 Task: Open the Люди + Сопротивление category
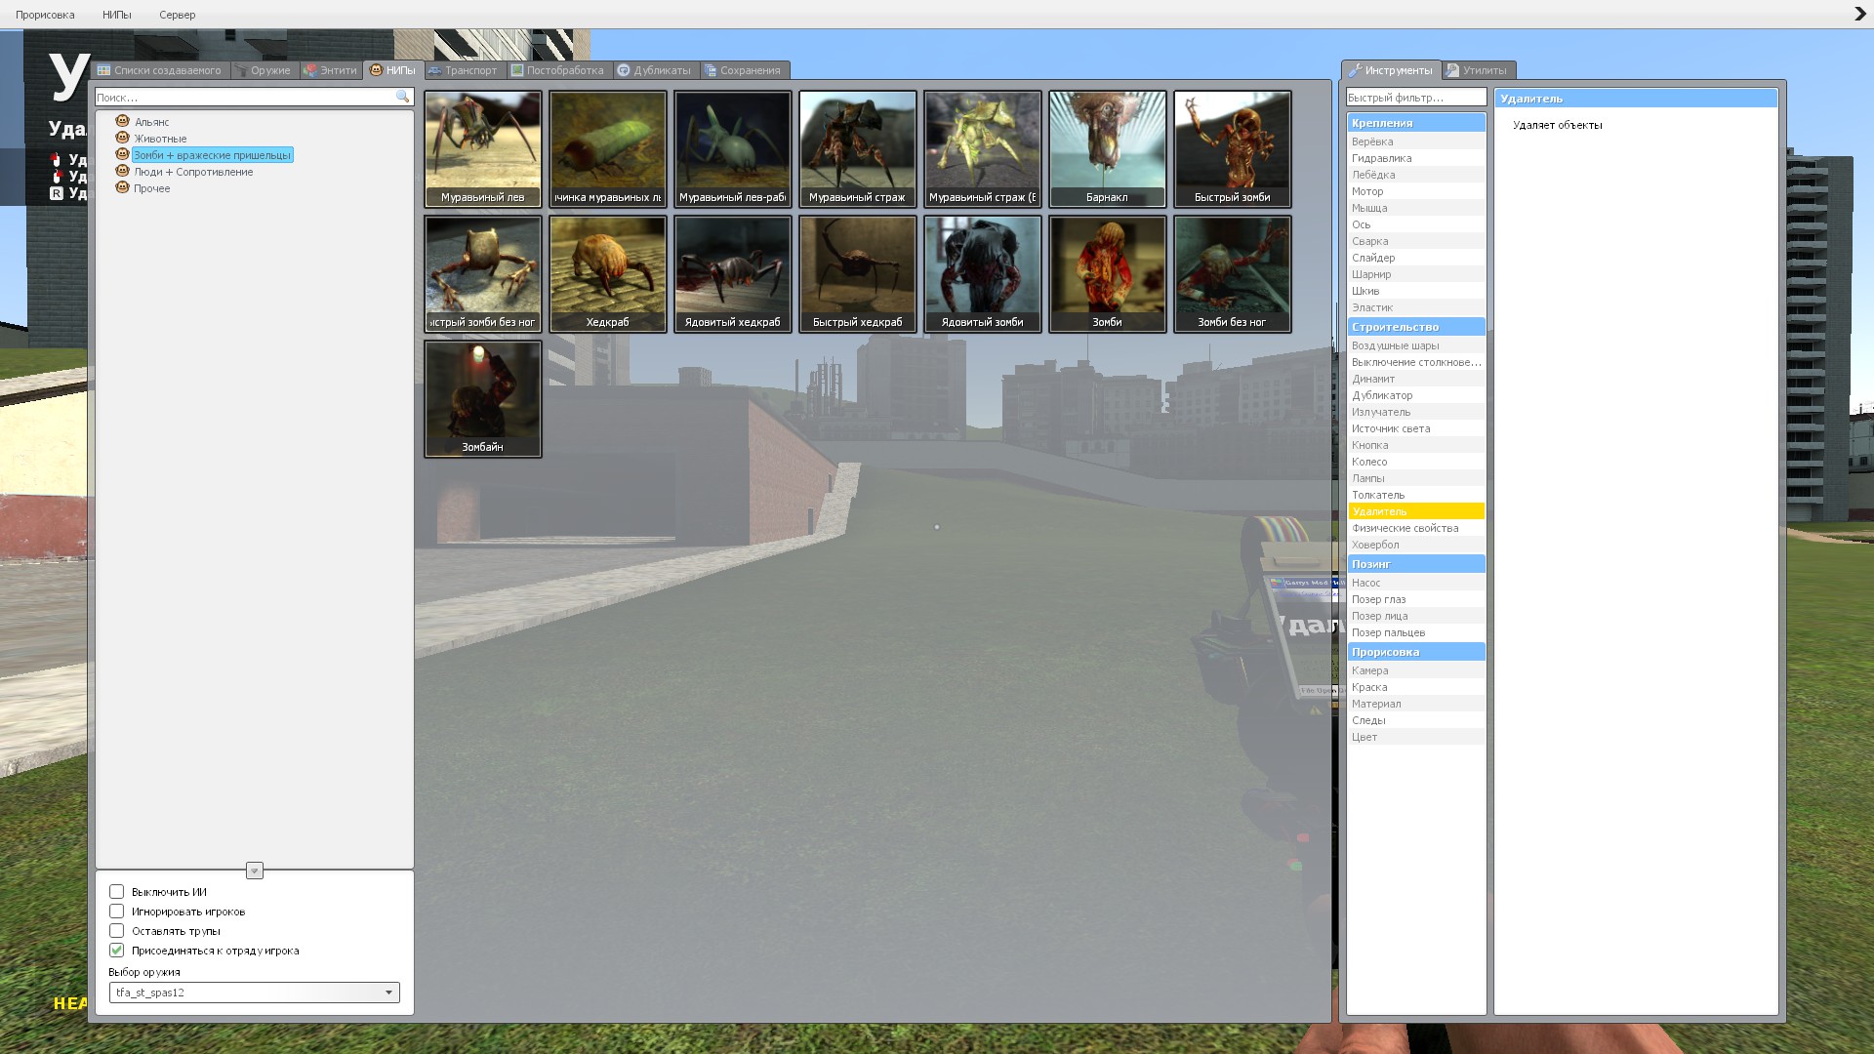click(193, 172)
